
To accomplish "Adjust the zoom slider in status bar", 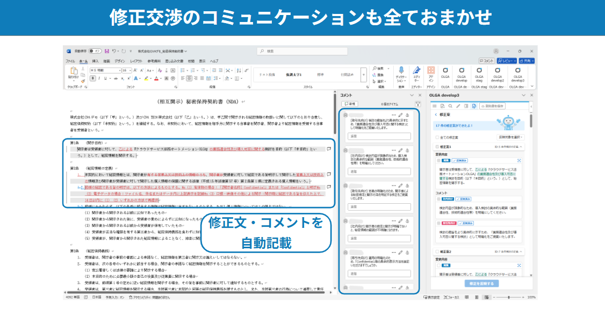I will 509,297.
